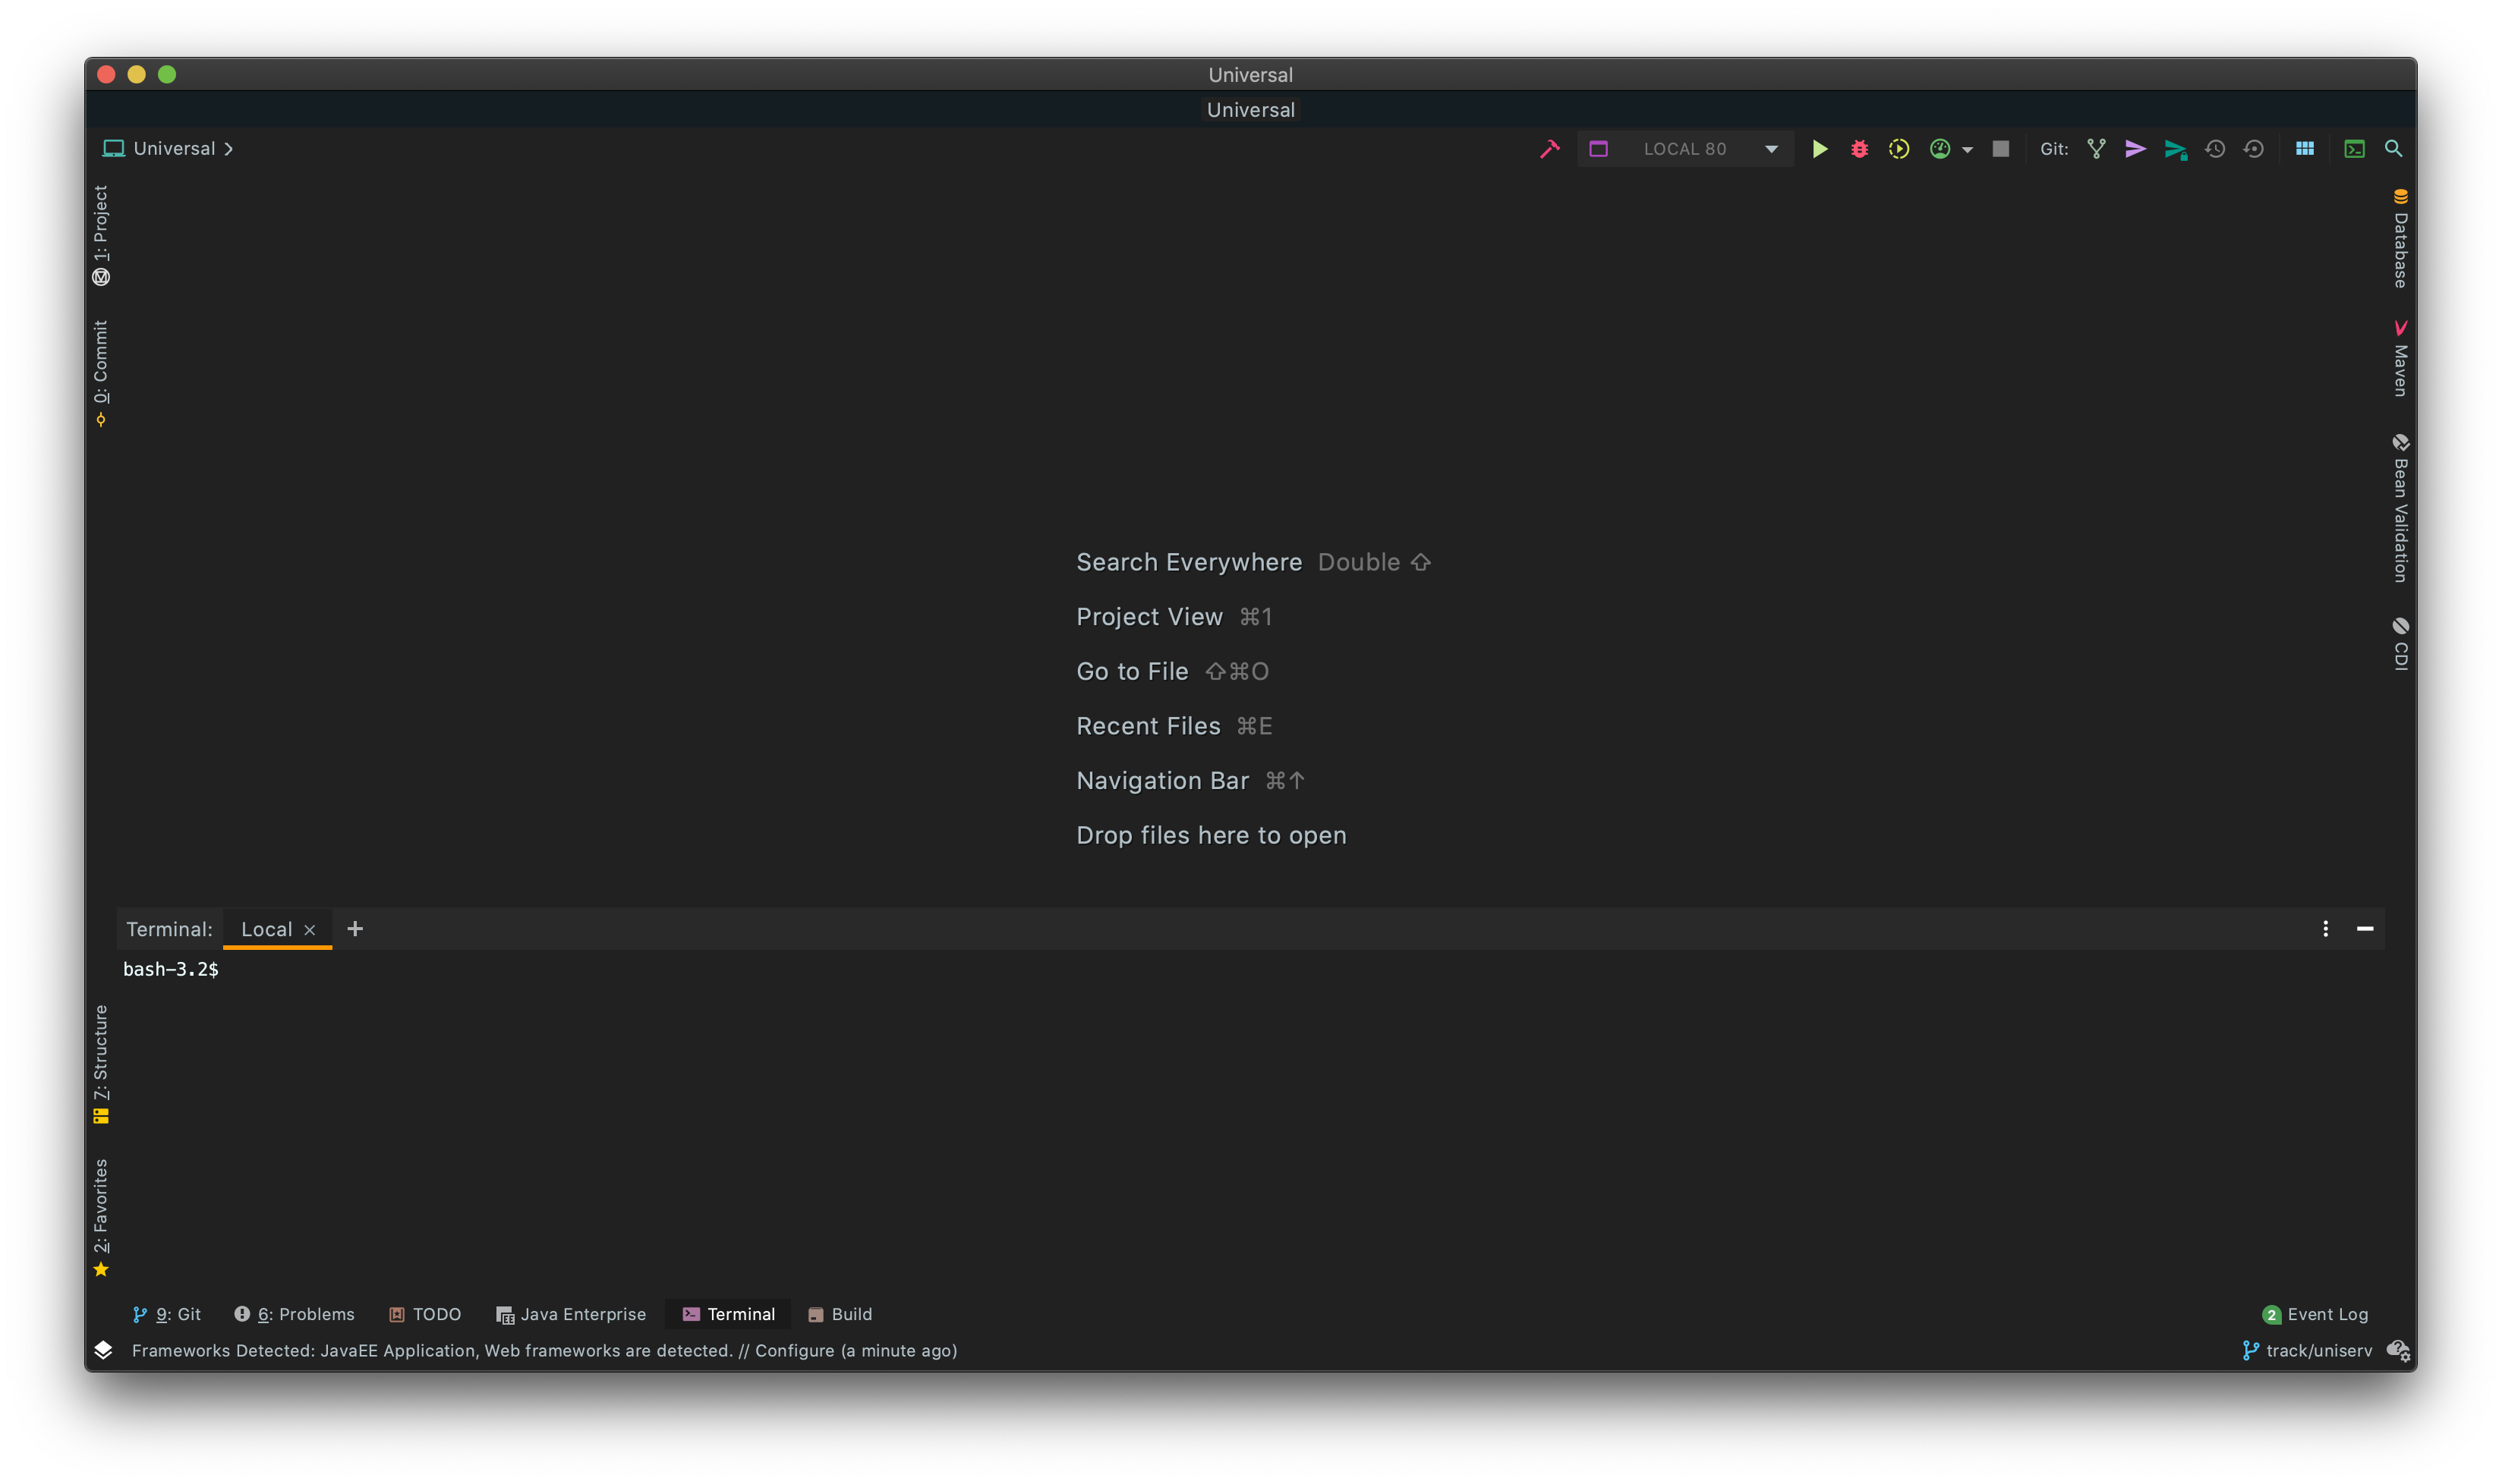This screenshot has height=1484, width=2502.
Task: Click 'Drop files here to open' text
Action: click(x=1212, y=835)
